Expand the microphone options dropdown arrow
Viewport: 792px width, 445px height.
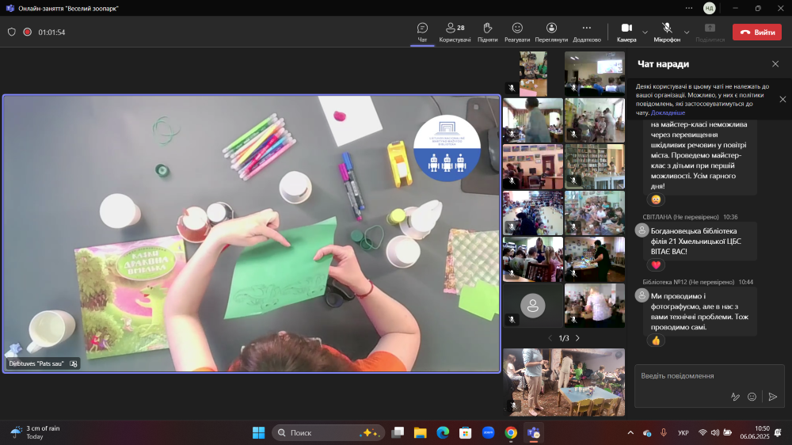click(x=687, y=32)
